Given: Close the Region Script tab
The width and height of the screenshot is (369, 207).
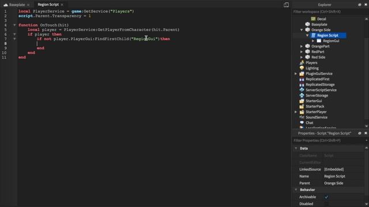Looking at the screenshot, I should coord(62,5).
